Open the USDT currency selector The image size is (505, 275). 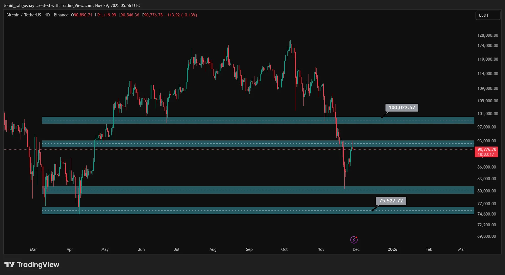(488, 15)
